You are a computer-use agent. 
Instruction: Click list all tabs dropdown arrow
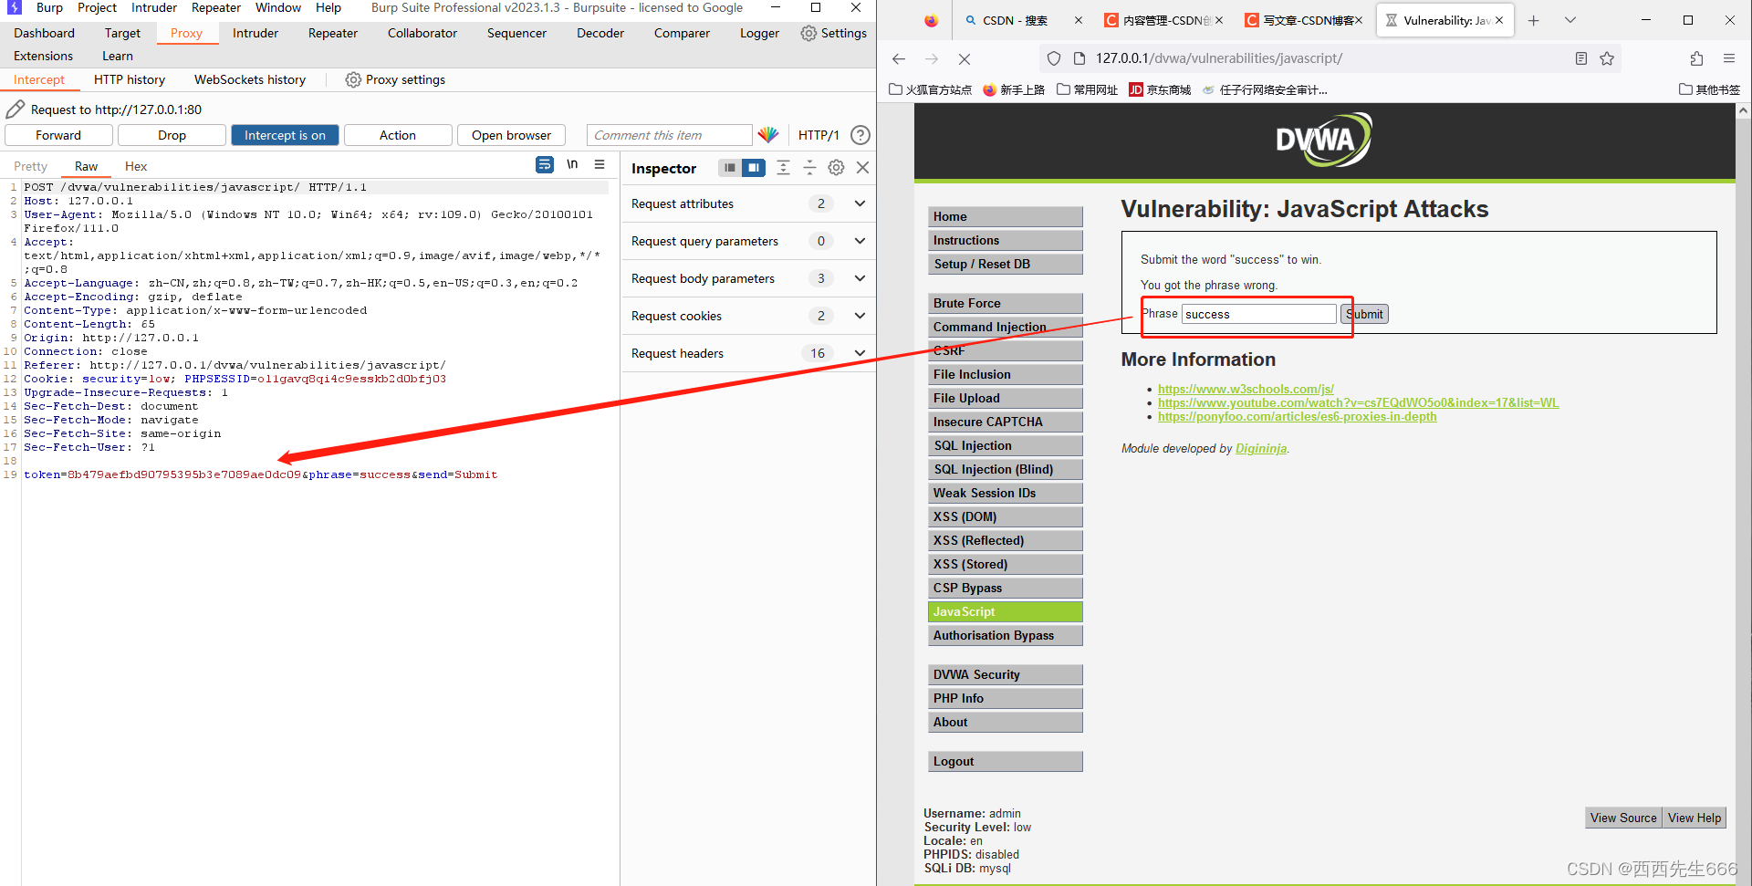(1570, 20)
